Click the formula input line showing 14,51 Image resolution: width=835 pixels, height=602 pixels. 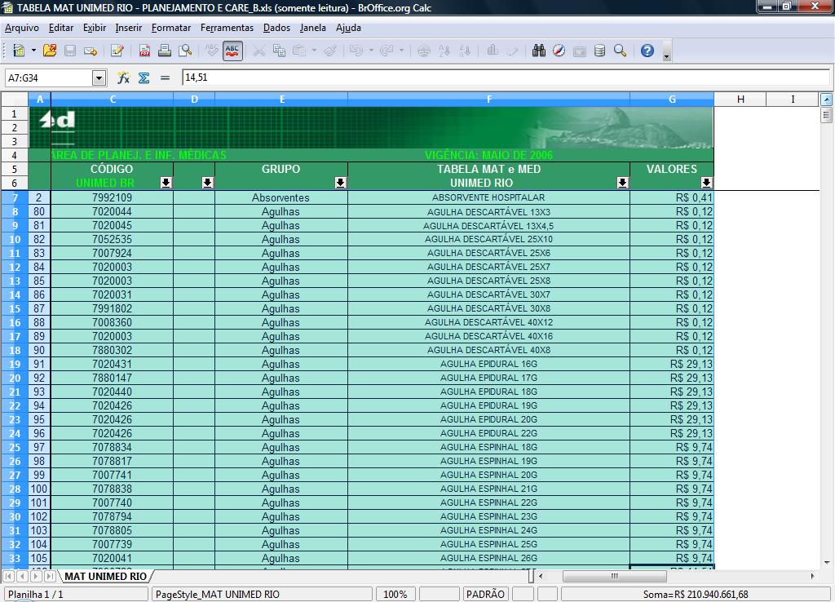(x=506, y=77)
